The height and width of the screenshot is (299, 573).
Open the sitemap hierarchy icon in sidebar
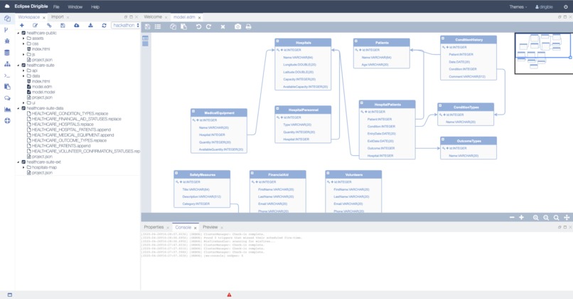pos(7,64)
